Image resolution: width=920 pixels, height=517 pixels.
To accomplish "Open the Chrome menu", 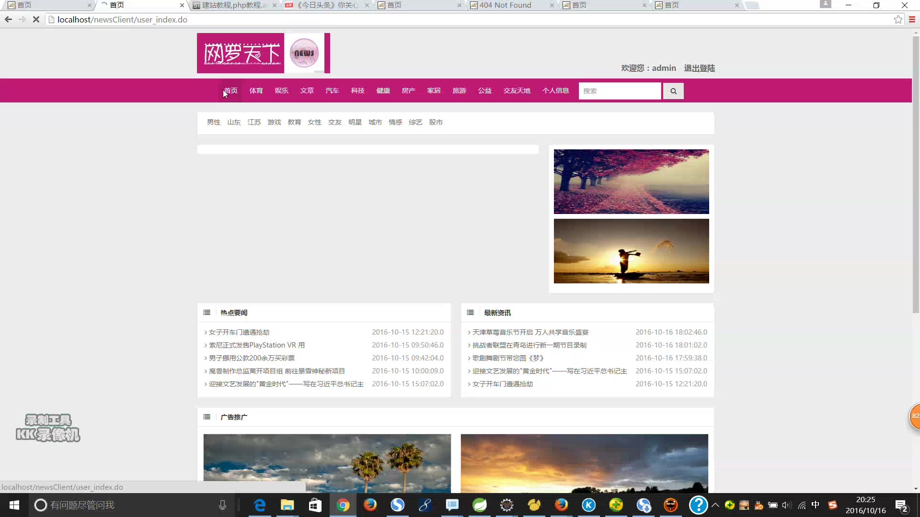I will coord(912,20).
